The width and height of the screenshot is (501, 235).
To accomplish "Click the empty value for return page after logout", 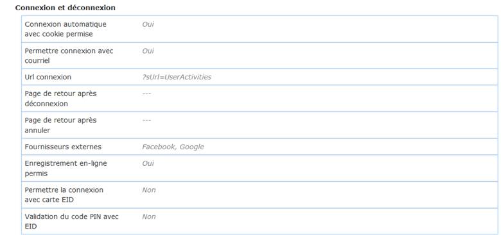I will (x=146, y=93).
